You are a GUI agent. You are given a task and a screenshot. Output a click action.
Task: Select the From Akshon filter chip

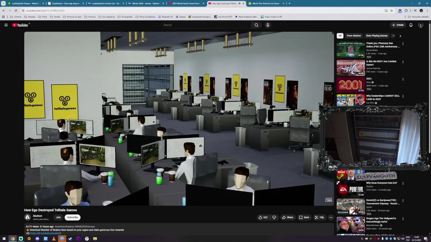coord(354,36)
